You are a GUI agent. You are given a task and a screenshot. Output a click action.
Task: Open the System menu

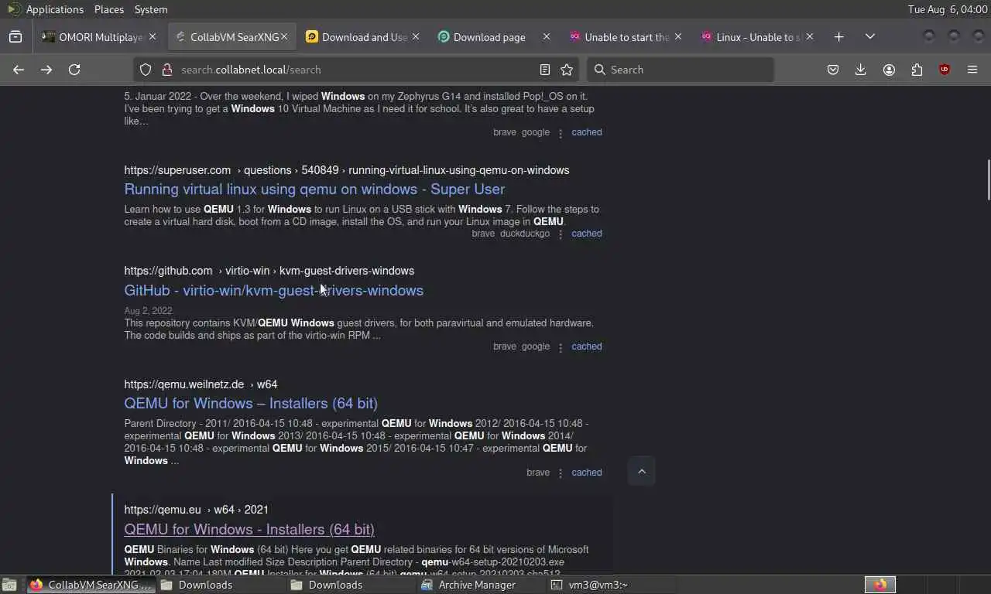click(x=151, y=9)
